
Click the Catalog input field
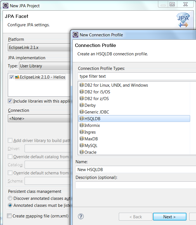coord(48,165)
